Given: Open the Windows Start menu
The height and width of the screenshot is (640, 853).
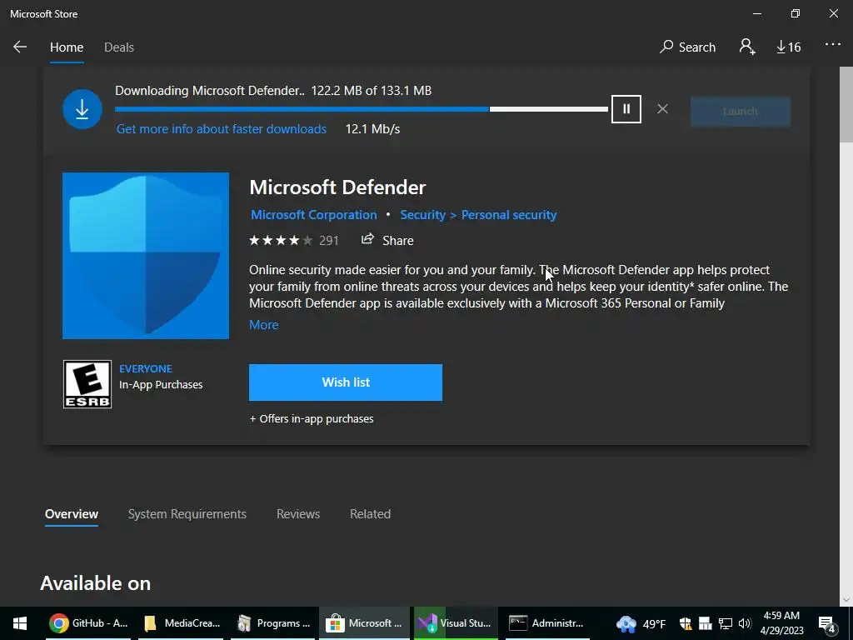Looking at the screenshot, I should pyautogui.click(x=20, y=623).
